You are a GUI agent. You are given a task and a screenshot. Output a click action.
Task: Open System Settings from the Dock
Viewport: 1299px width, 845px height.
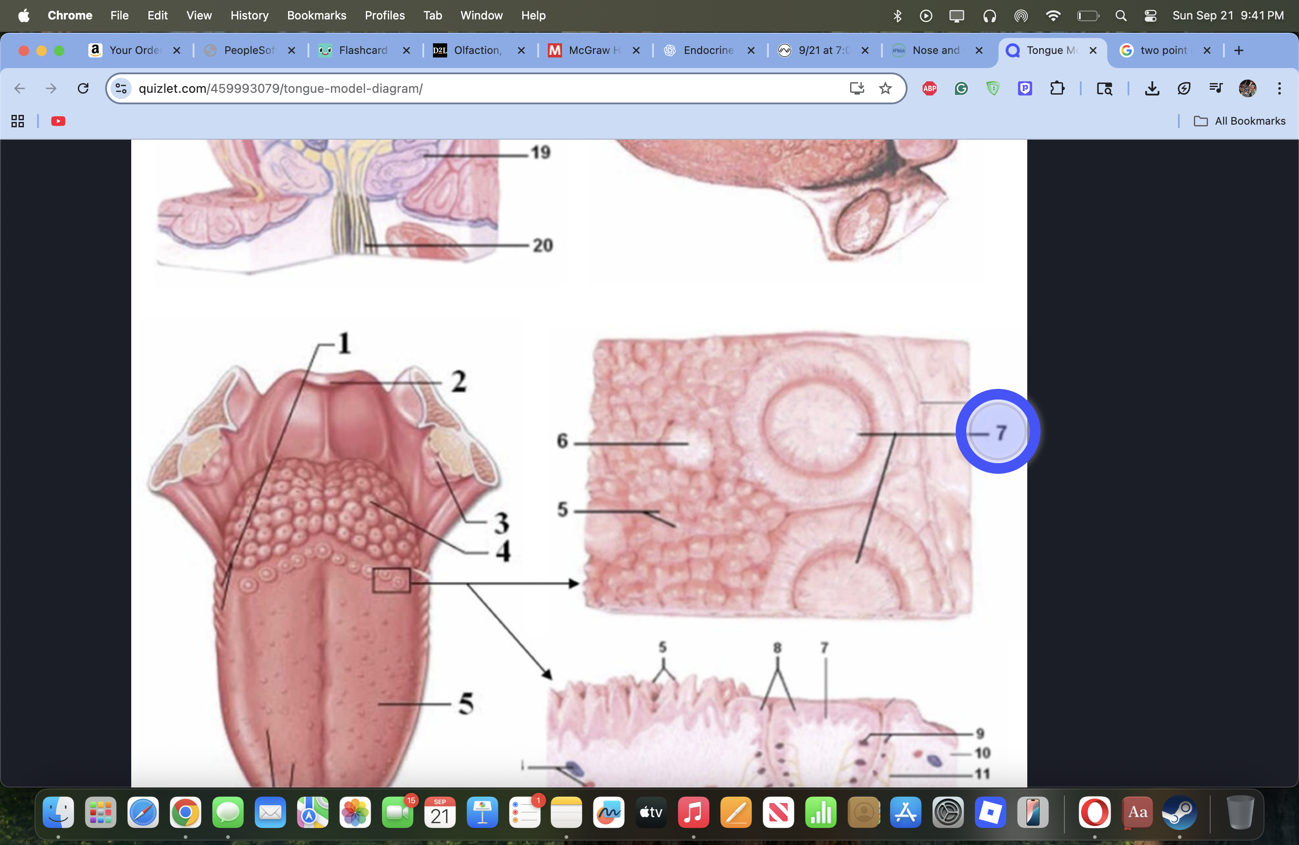(948, 812)
